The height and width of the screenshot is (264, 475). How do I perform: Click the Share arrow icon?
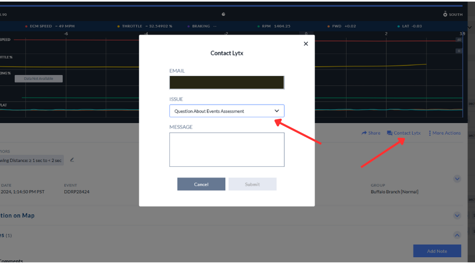coord(364,133)
